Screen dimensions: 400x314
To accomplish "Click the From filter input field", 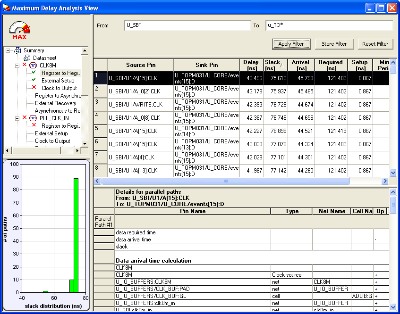I will (x=187, y=25).
